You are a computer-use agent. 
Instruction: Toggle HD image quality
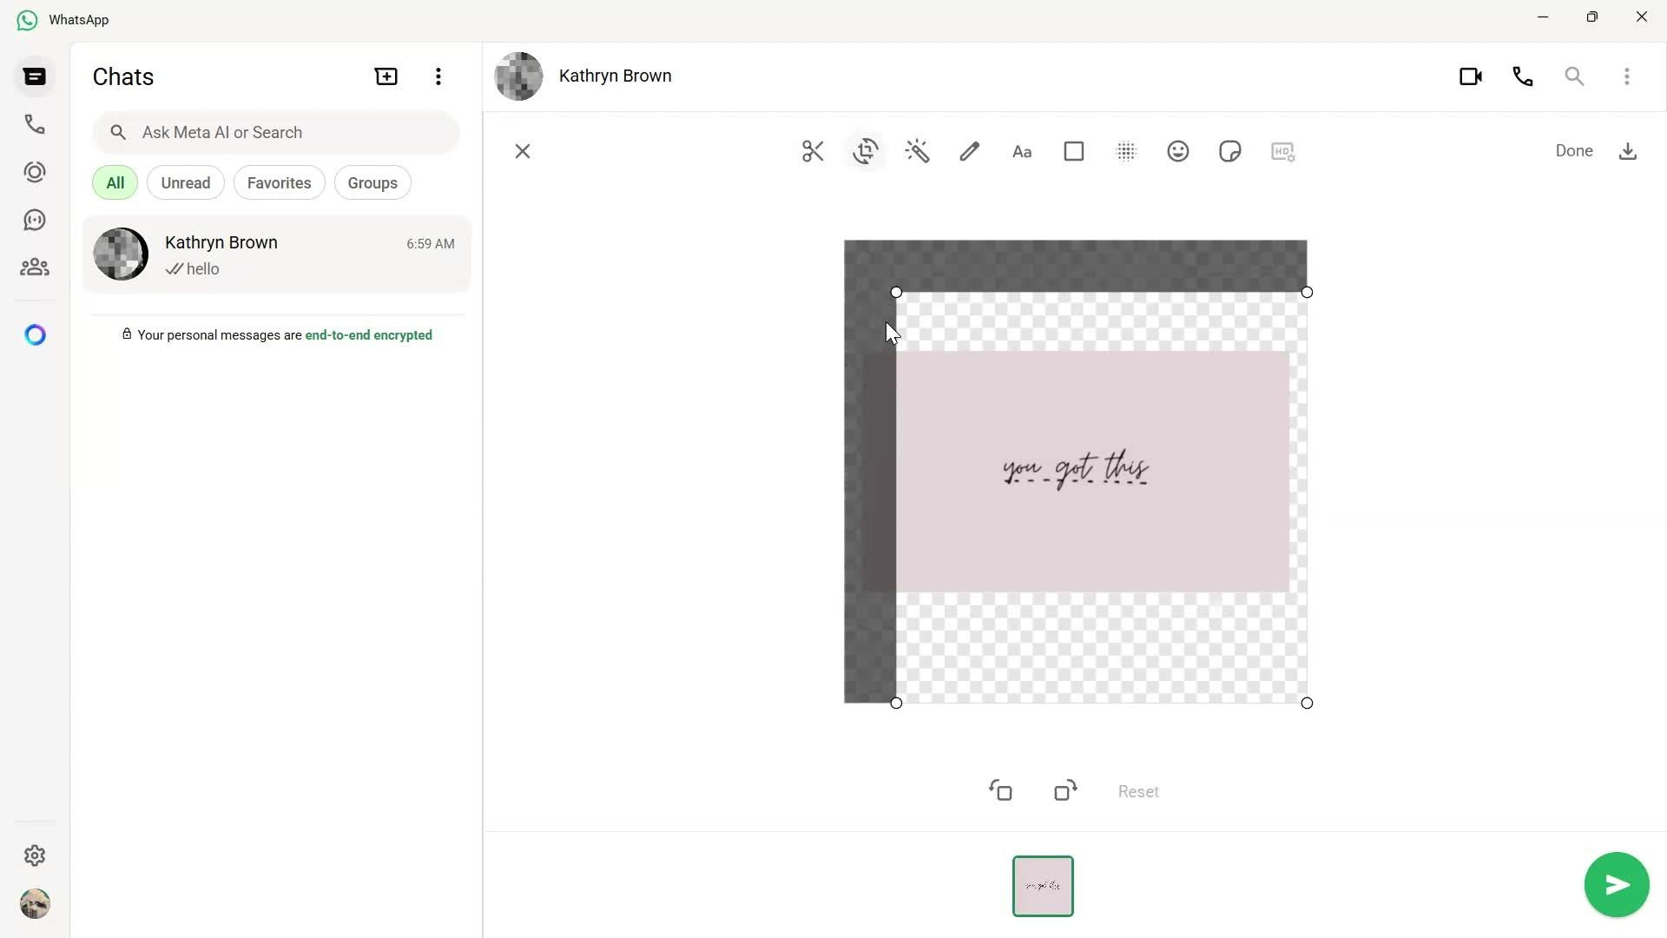coord(1282,151)
